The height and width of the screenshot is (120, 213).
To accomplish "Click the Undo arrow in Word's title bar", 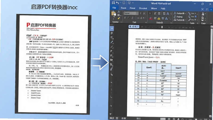I will [x=118, y=3].
